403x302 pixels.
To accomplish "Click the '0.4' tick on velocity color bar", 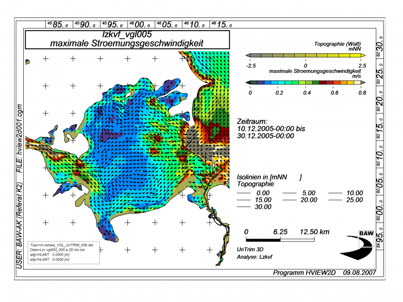I will point(307,93).
